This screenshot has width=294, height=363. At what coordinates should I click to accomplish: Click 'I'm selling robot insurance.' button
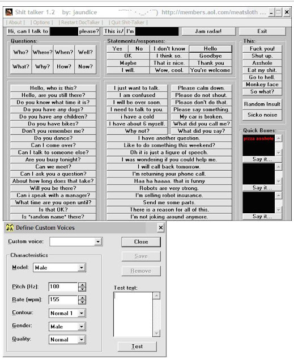(x=169, y=195)
